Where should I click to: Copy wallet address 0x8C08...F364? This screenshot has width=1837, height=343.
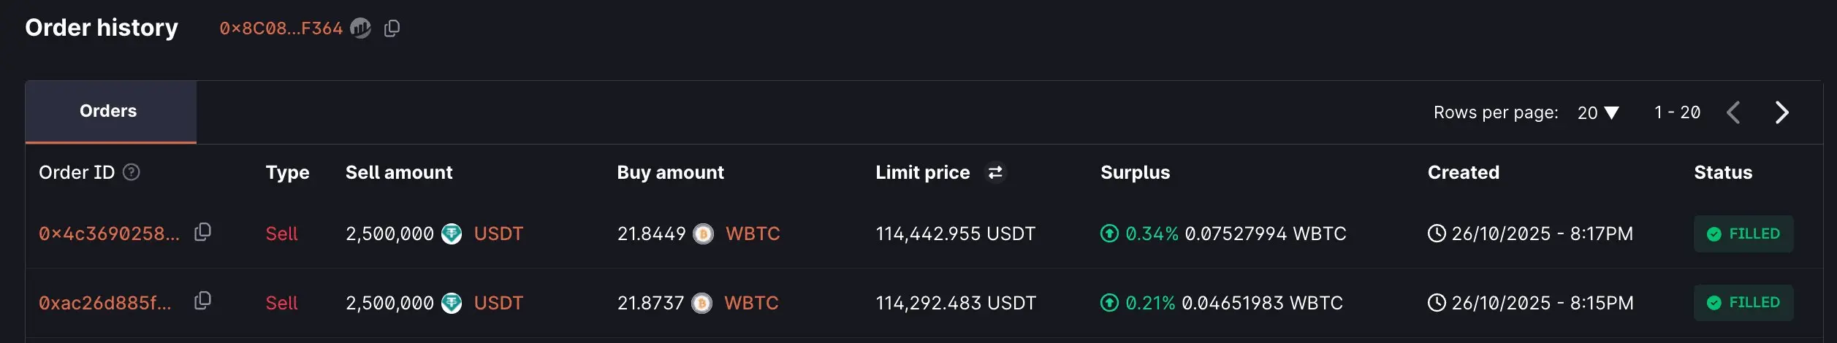(392, 28)
